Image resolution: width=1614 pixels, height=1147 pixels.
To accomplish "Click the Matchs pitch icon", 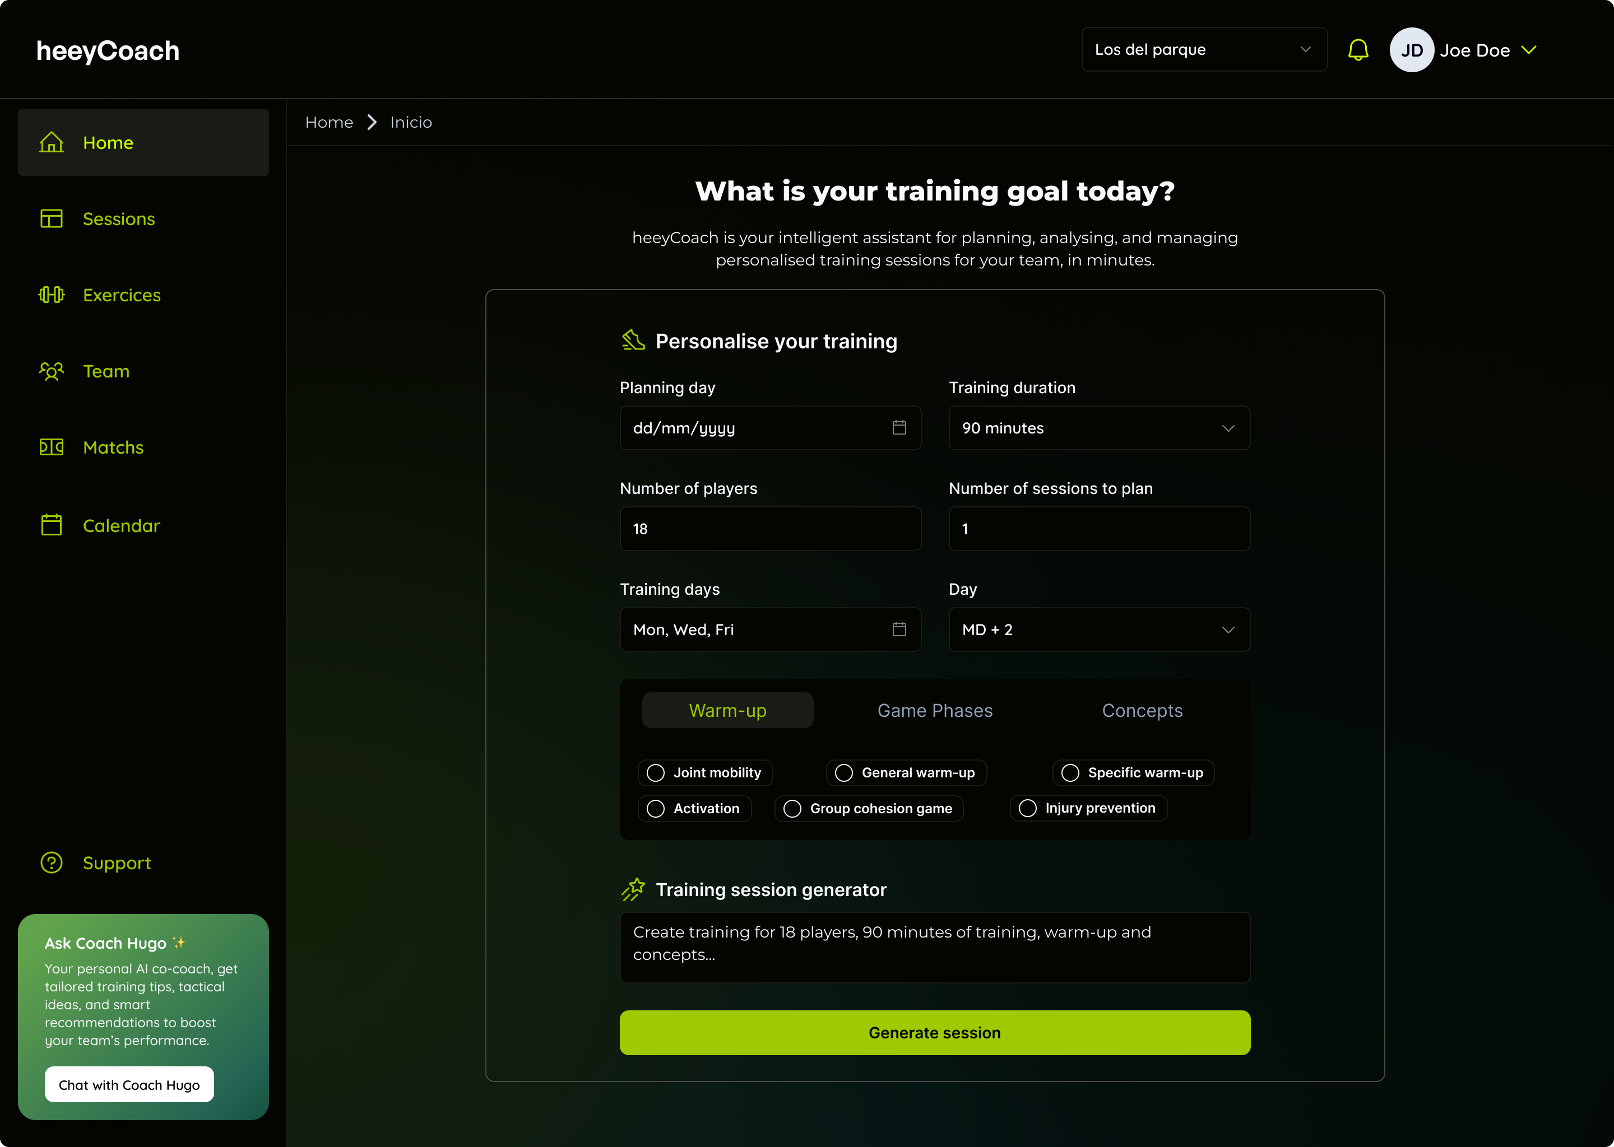I will [x=52, y=447].
